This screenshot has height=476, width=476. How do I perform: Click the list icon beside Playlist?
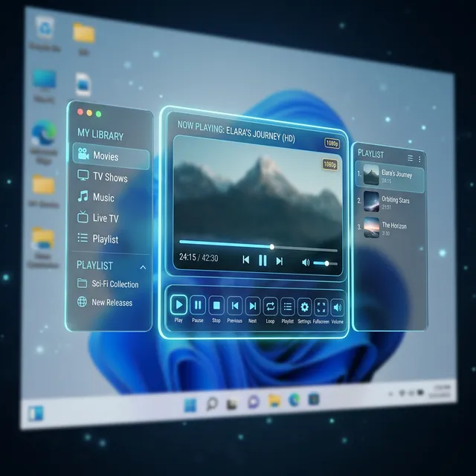(83, 238)
